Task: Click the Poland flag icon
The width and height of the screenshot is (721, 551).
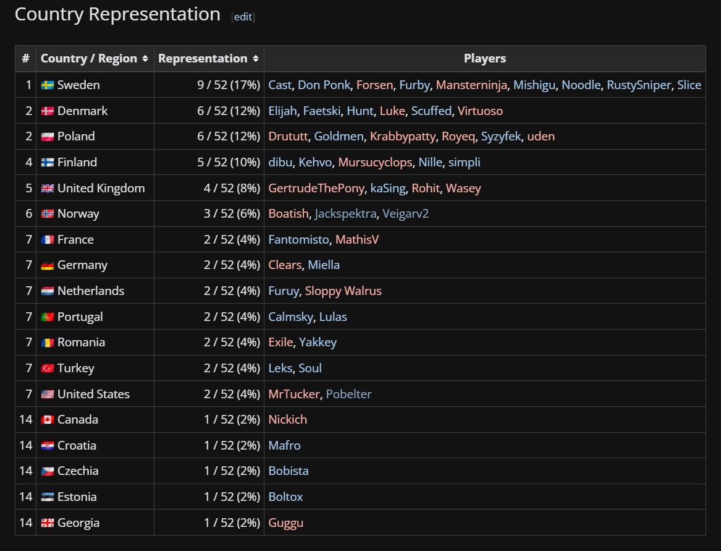Action: coord(48,137)
